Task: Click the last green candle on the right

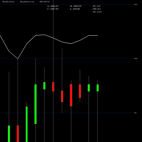Action: coord(98,88)
